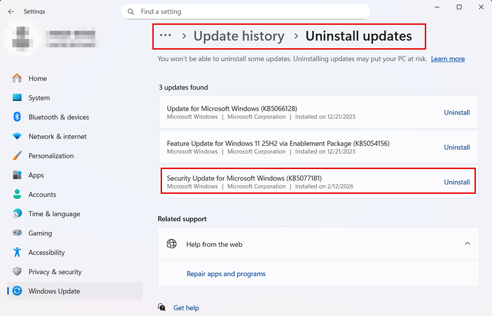Screen dimensions: 492x316
Task: Select the Accessibility figure icon
Action: [17, 252]
